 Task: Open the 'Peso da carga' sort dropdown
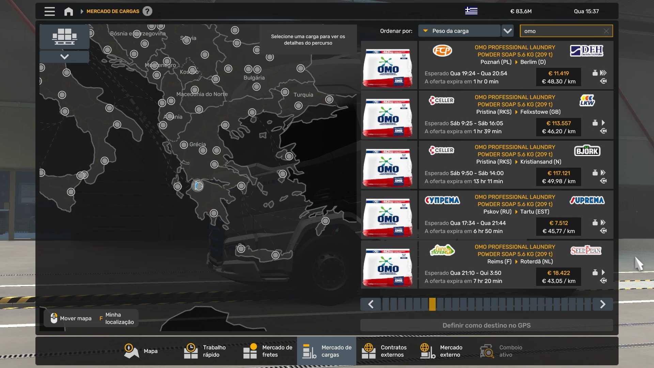pos(459,31)
